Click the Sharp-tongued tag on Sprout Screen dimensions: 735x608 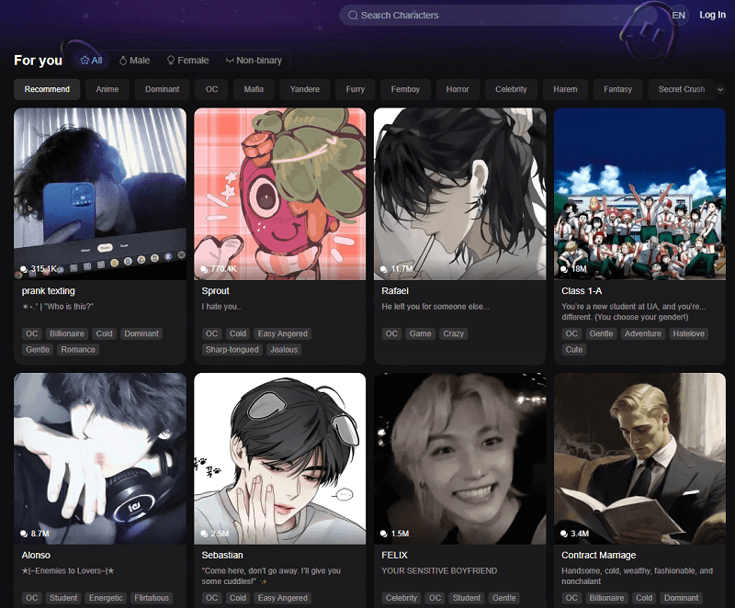[232, 349]
